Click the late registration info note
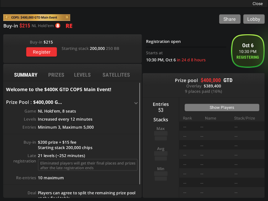The image size is (268, 201). point(88,165)
